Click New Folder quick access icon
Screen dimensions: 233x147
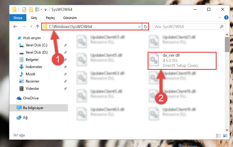31,10
